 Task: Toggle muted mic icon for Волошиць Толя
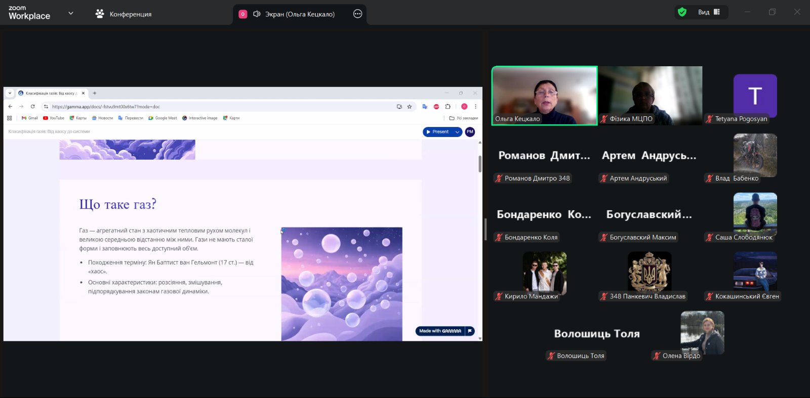click(551, 356)
